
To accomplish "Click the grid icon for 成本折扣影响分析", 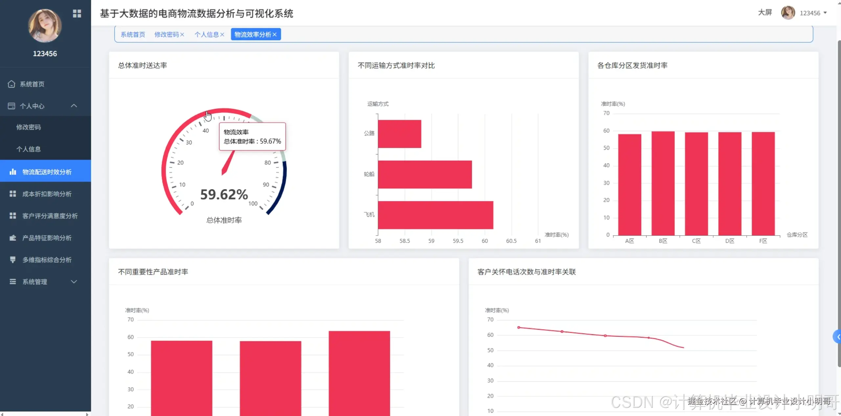I will [x=13, y=194].
